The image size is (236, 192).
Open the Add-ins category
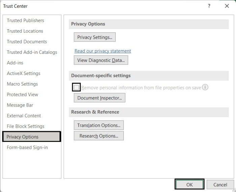point(15,63)
